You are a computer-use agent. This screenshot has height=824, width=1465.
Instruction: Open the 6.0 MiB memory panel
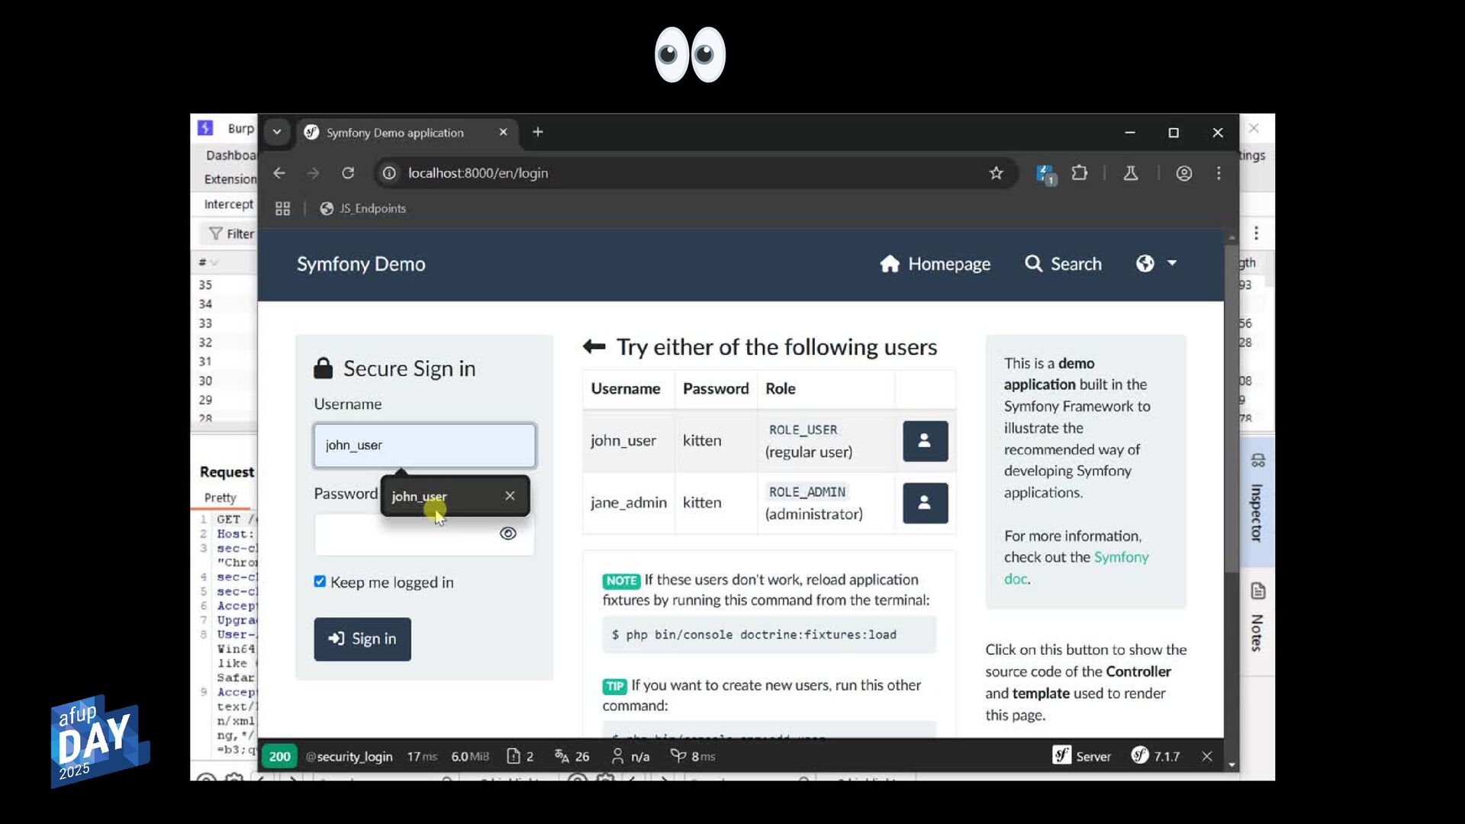click(x=470, y=756)
